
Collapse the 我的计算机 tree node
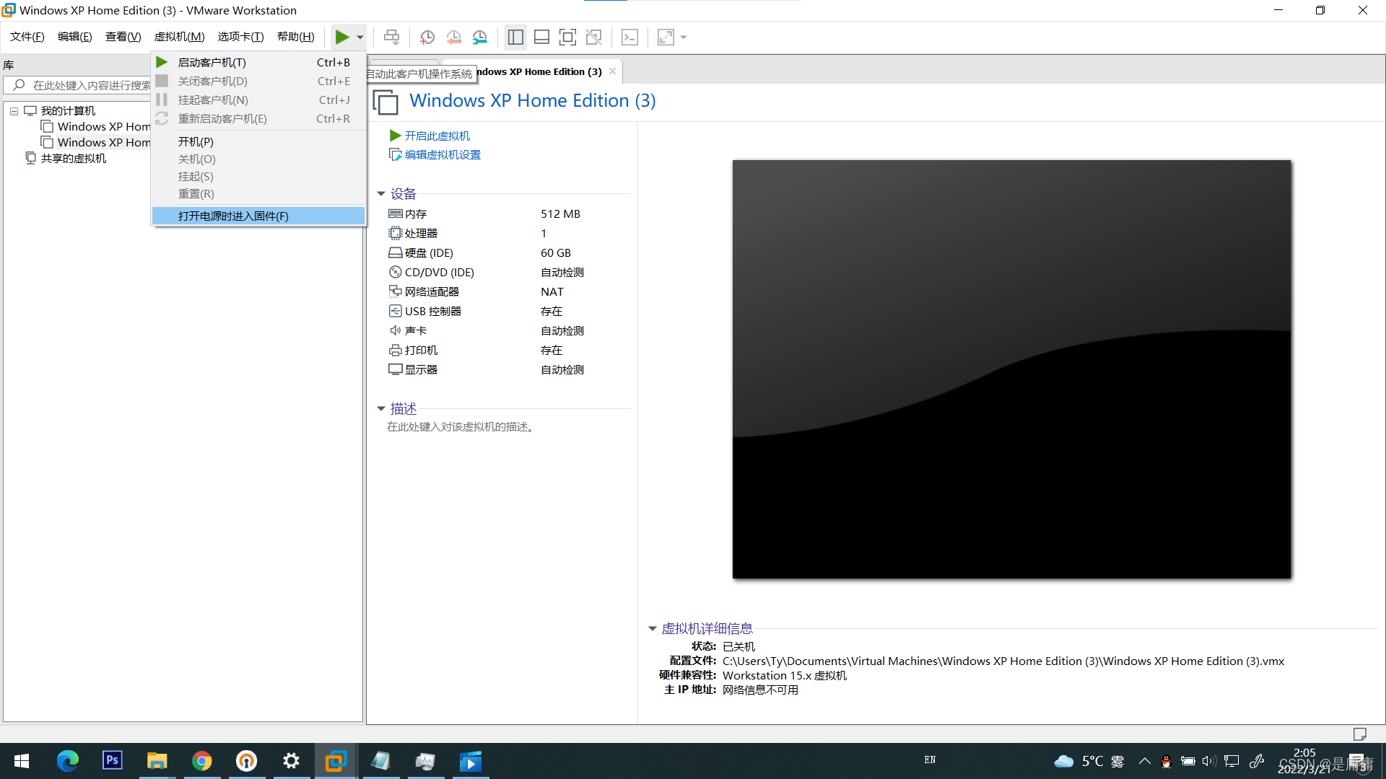click(13, 110)
